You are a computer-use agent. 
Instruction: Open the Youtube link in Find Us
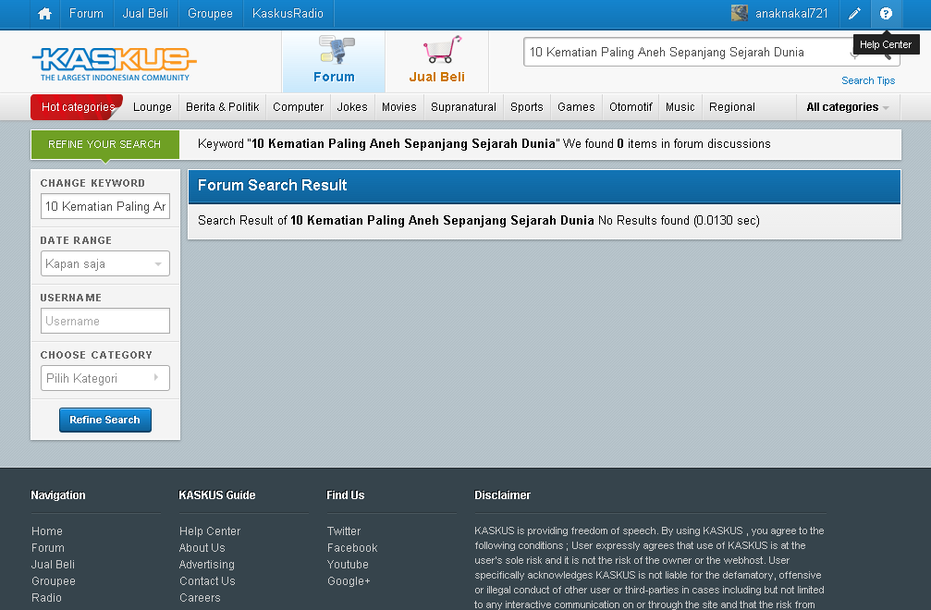(x=348, y=565)
